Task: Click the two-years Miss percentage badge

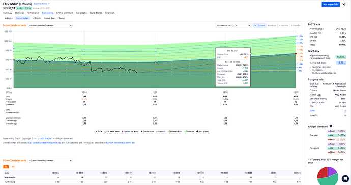Action: pyautogui.click(x=336, y=152)
